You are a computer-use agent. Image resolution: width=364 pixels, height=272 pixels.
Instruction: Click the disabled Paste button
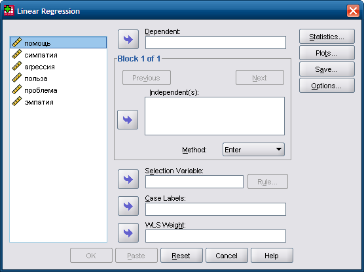tap(136, 255)
